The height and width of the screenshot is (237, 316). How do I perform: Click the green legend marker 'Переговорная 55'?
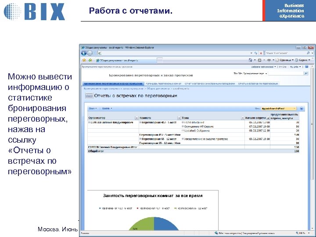coord(175,208)
